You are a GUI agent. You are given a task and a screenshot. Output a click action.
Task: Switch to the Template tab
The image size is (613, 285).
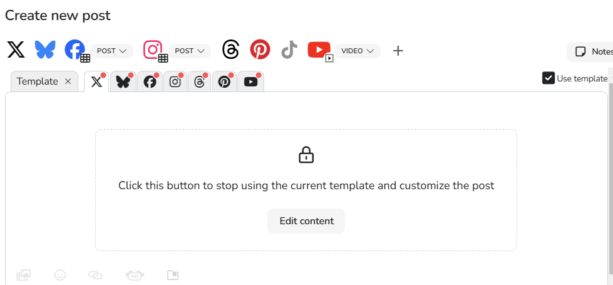(37, 81)
